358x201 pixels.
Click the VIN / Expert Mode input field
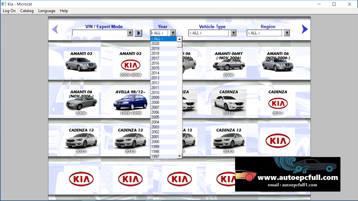(x=100, y=33)
